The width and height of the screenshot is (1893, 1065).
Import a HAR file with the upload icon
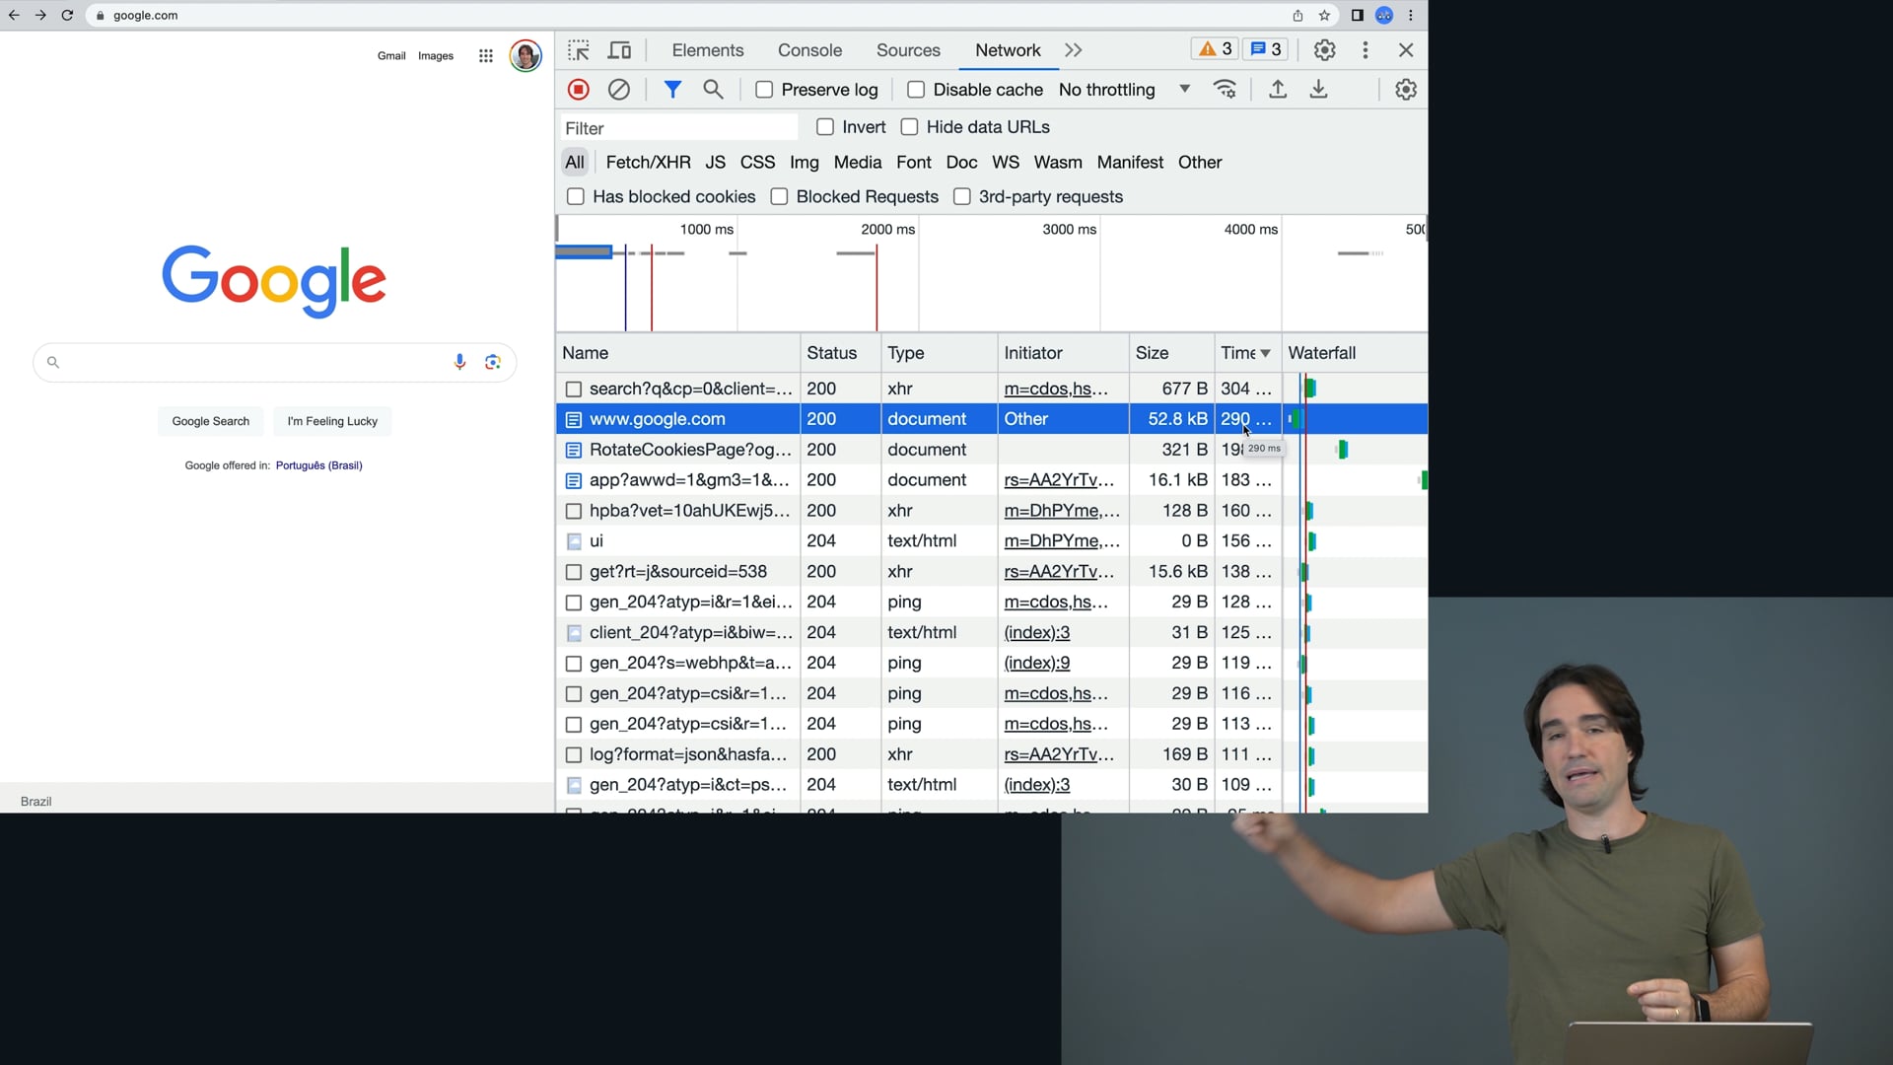1278,90
